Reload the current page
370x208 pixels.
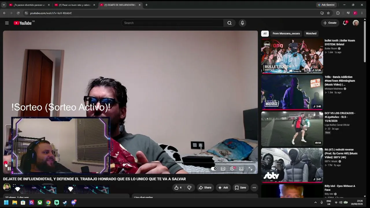pyautogui.click(x=18, y=13)
